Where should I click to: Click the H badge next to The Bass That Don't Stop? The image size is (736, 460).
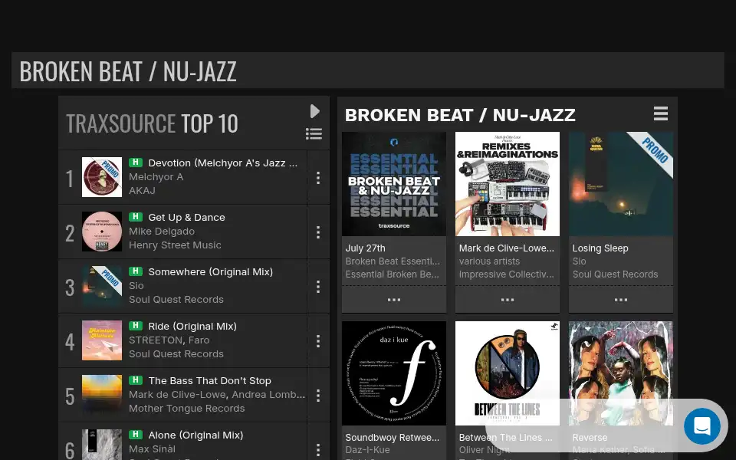136,380
